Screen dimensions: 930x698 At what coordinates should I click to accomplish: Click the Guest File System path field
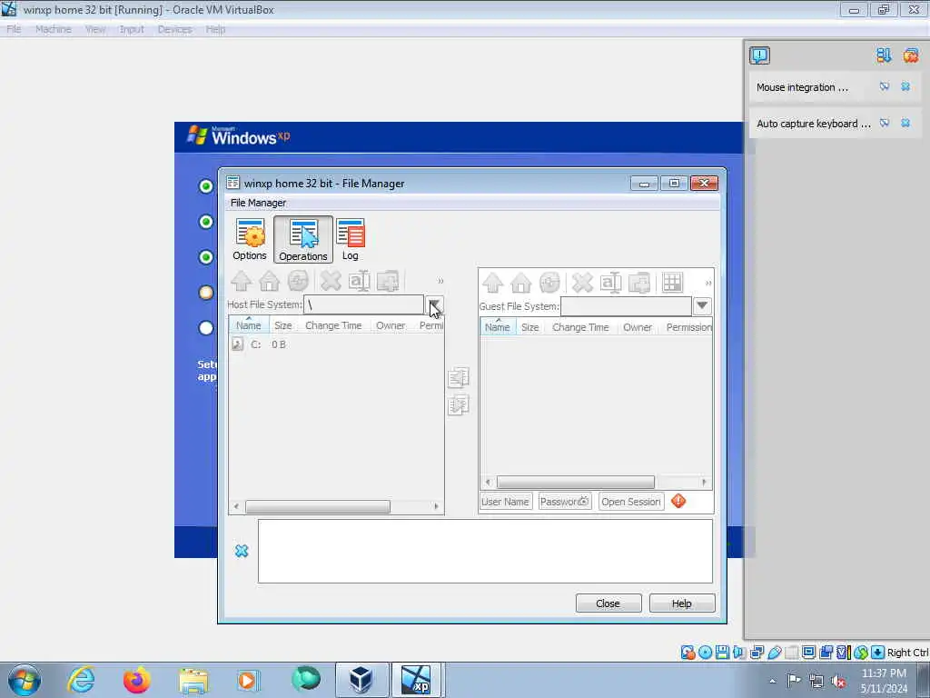(627, 306)
